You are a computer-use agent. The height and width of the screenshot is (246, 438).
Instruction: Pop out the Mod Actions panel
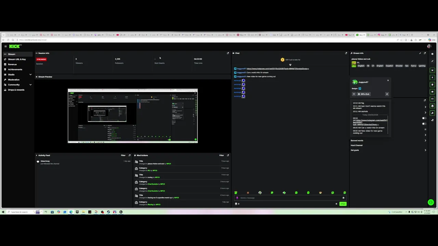(x=228, y=155)
